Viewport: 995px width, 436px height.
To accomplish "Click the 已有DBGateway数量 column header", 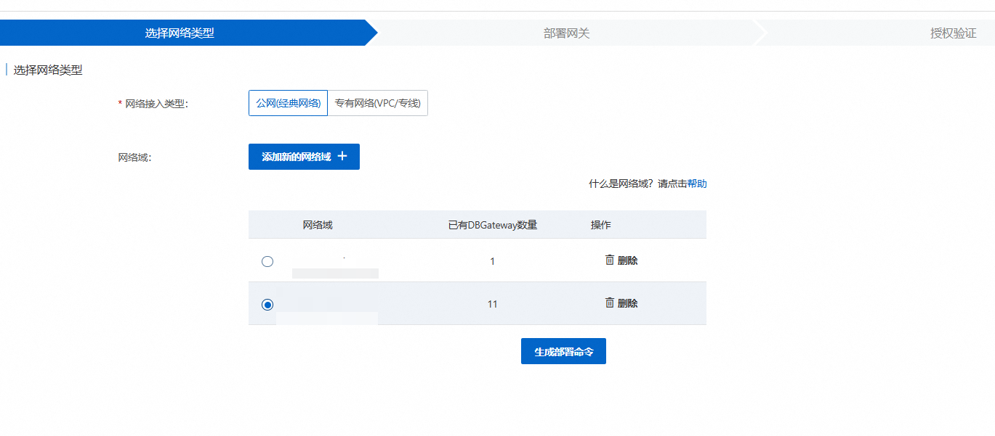I will pos(492,224).
